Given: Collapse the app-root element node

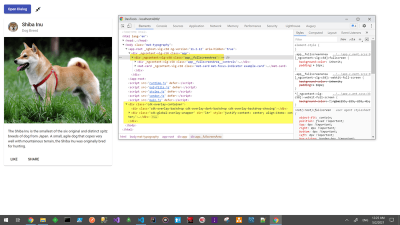Looking at the screenshot, I should tap(126, 49).
